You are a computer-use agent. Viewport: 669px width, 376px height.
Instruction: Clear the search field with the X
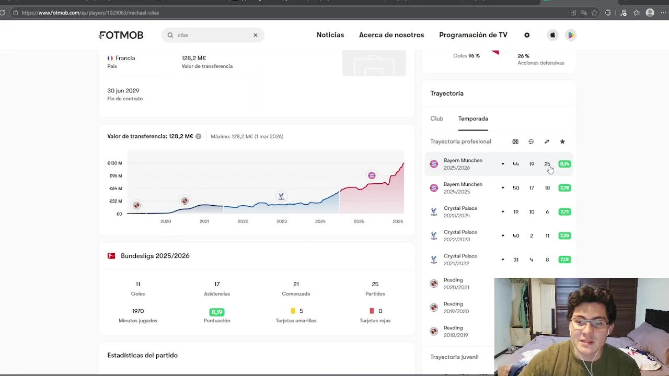click(x=256, y=35)
